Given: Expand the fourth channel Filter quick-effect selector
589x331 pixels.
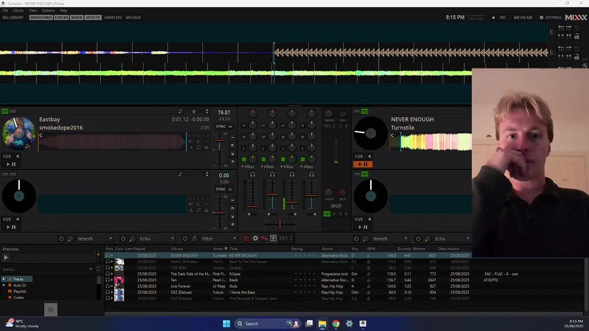Looking at the screenshot, I should click(x=307, y=167).
